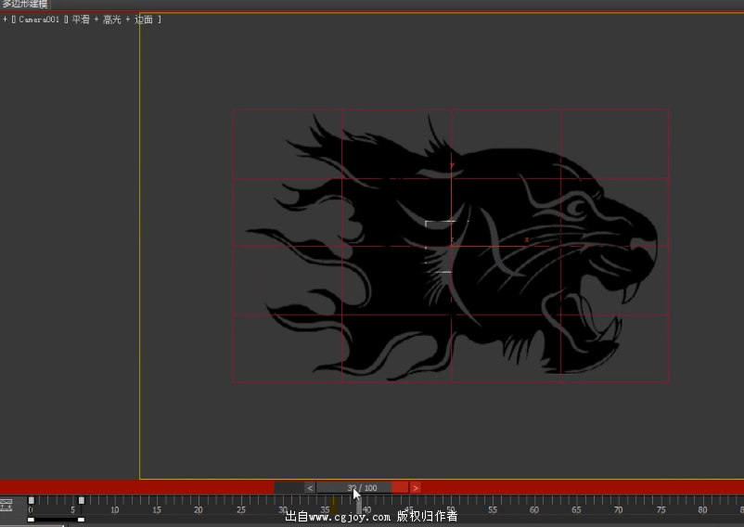Click frame 75 on the track bar

(x=661, y=506)
